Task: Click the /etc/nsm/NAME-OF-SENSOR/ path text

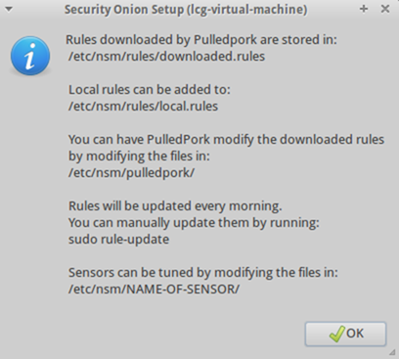Action: [x=154, y=290]
